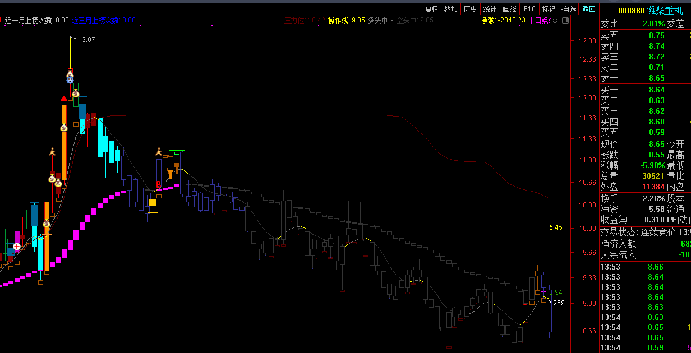Click the 近一月上榜次数: 0.00 indicator label
The image size is (691, 353).
pyautogui.click(x=36, y=20)
